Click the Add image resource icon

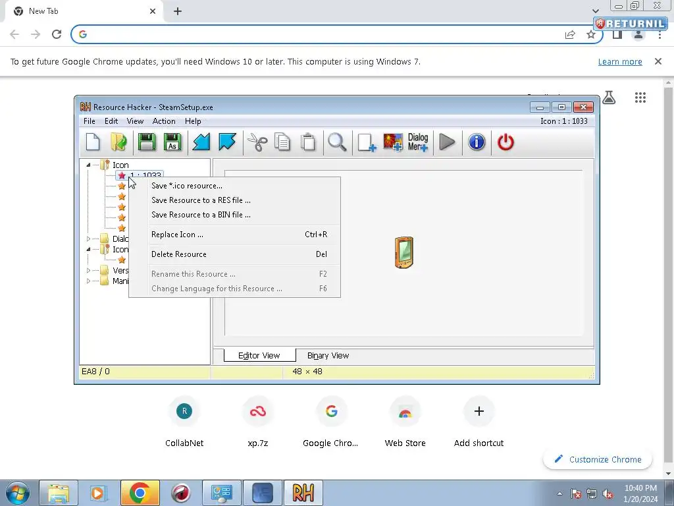392,142
